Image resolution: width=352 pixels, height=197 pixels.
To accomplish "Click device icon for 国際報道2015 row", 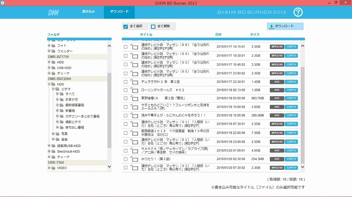I will pyautogui.click(x=134, y=133).
